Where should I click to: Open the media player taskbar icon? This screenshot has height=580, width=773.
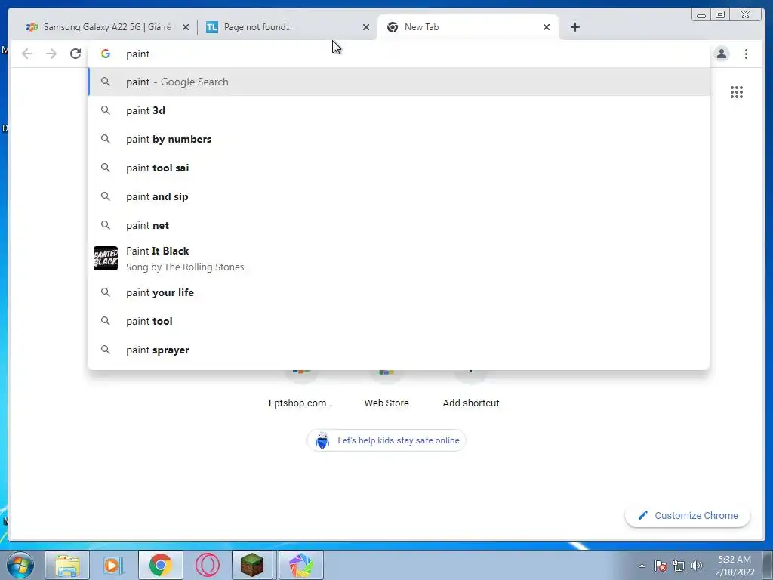coord(113,565)
